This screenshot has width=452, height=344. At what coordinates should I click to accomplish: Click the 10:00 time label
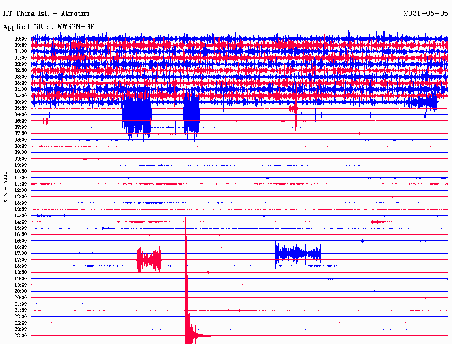tap(21, 165)
